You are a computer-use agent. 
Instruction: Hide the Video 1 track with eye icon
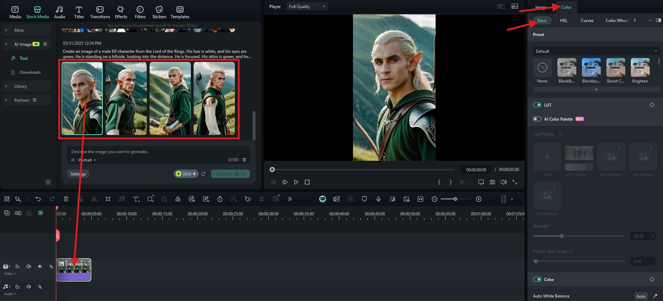40,266
